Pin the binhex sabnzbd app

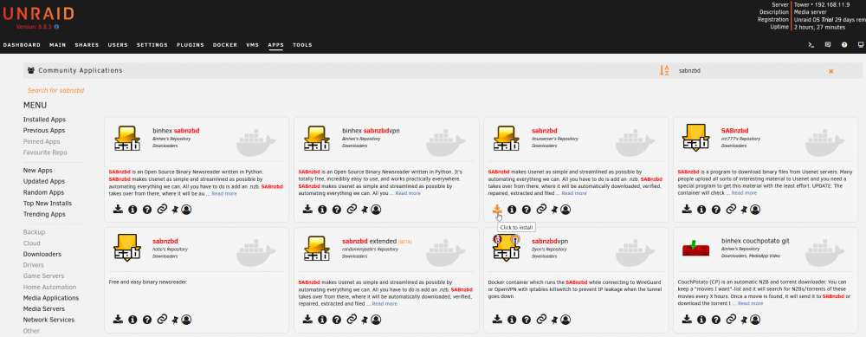[175, 210]
